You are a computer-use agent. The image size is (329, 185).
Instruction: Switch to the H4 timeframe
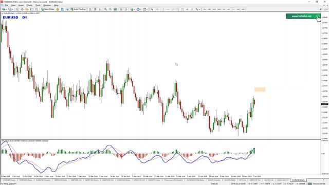coord(228,9)
